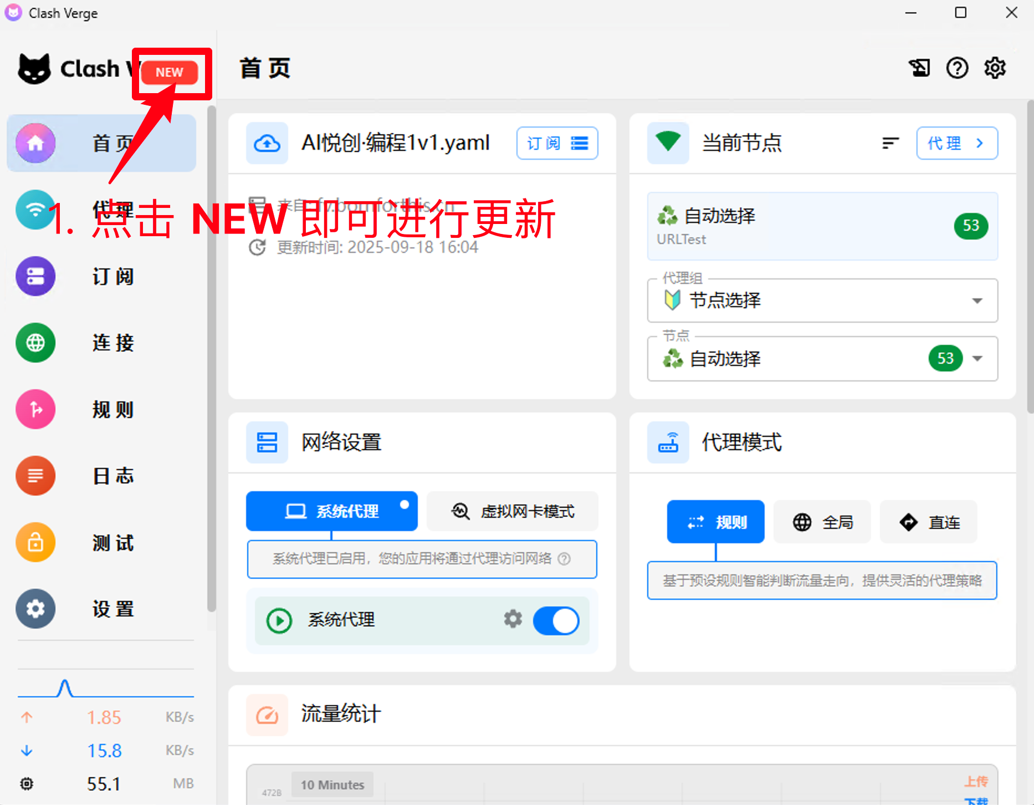Click the red NEW update badge

coord(170,73)
